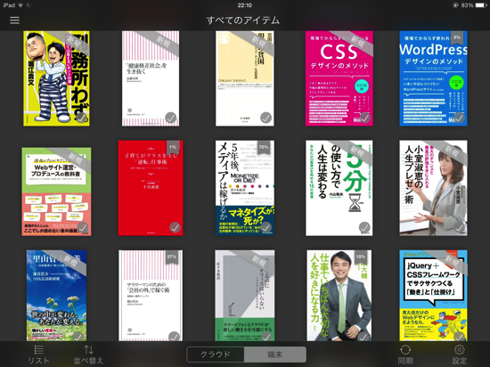The height and width of the screenshot is (367, 490).
Task: Switch to the クラウド tab
Action: pyautogui.click(x=216, y=355)
